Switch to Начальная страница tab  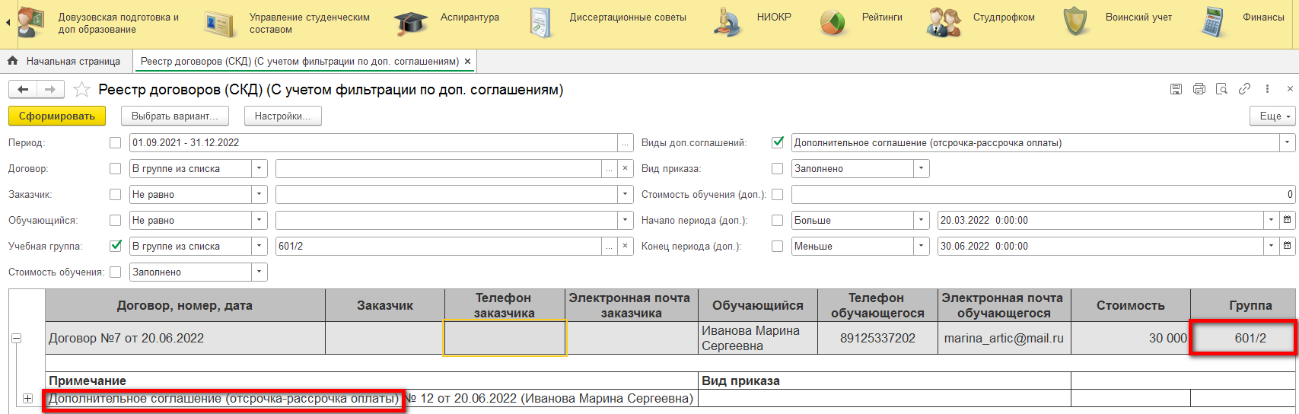[x=65, y=61]
